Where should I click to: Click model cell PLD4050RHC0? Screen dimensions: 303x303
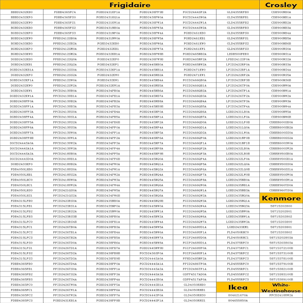pyautogui.click(x=238, y=232)
